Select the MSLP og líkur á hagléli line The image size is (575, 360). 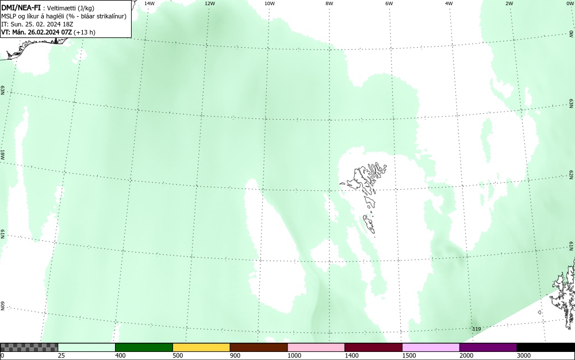pyautogui.click(x=64, y=17)
